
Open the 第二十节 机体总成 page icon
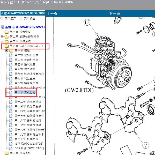(11, 139)
